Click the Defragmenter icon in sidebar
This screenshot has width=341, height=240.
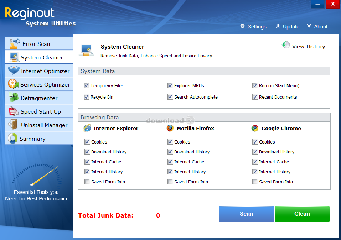point(14,98)
